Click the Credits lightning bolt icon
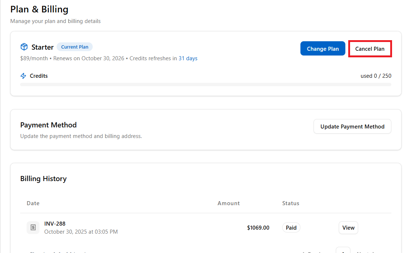The width and height of the screenshot is (403, 253). click(23, 76)
